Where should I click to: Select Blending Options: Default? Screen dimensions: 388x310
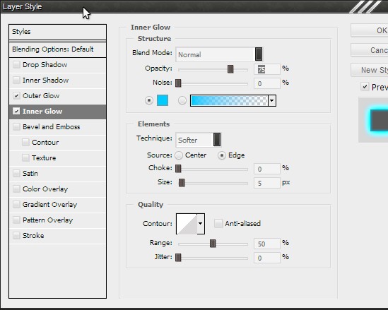(57, 49)
